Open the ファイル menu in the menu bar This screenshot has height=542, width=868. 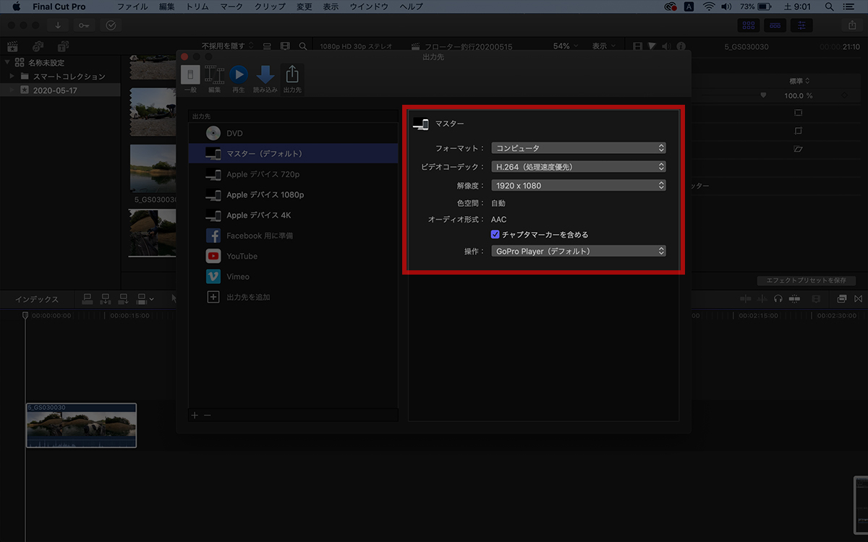[132, 7]
